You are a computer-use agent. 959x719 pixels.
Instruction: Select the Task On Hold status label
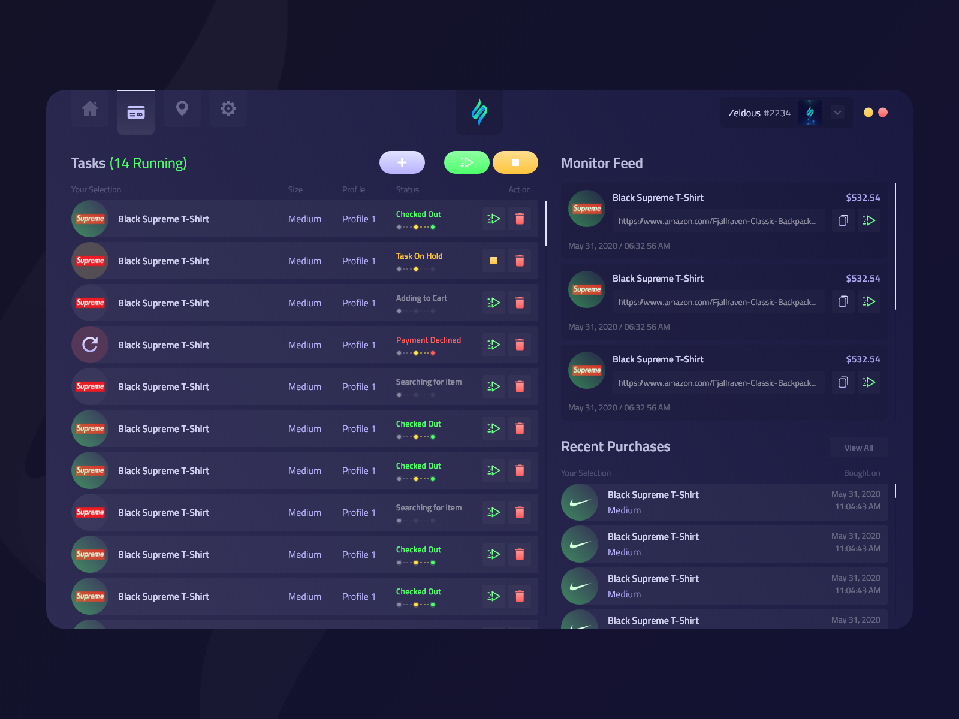click(x=420, y=256)
